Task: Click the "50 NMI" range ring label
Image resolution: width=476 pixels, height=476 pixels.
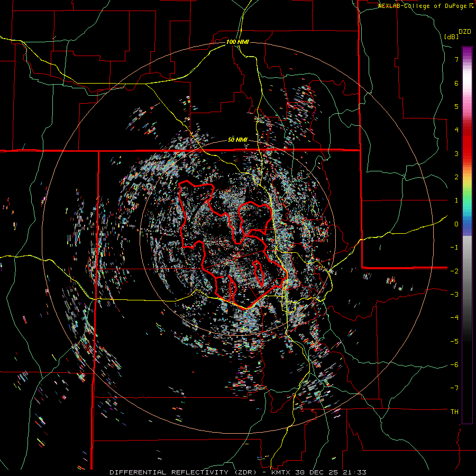Action: pyautogui.click(x=237, y=140)
